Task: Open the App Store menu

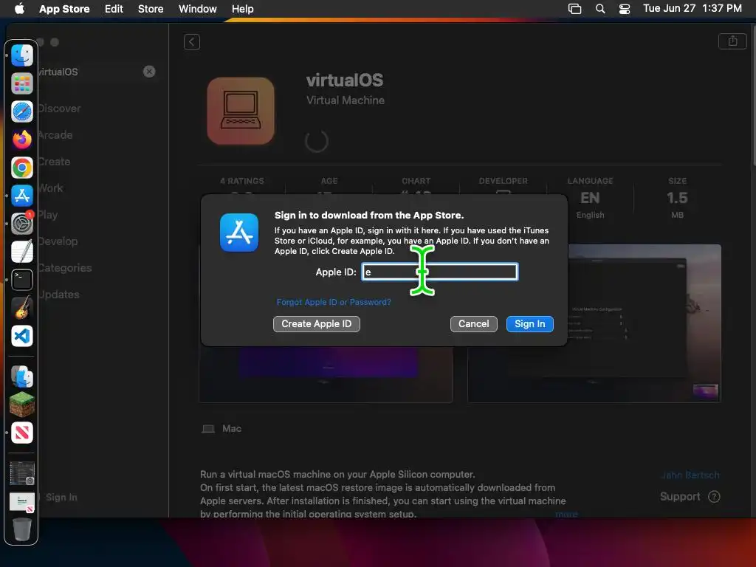Action: [64, 9]
